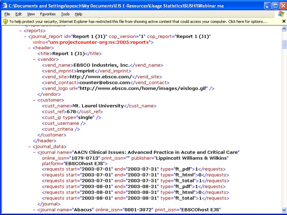Open the View menu
Screen dimensions: 287x215
(31, 14)
